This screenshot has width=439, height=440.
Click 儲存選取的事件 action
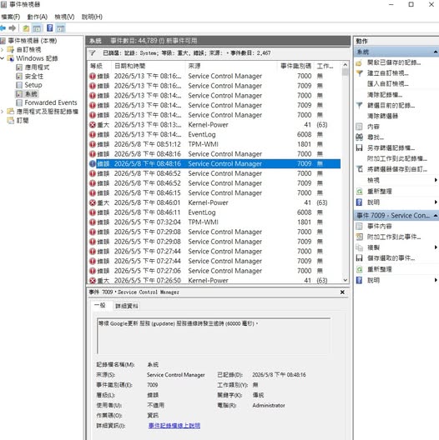coord(391,258)
